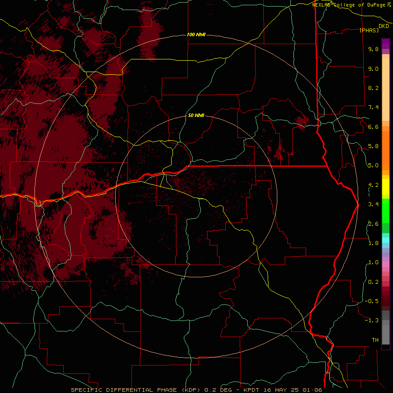Click the 1.0 scale value
Image resolution: width=393 pixels, height=393 pixels.
tap(373, 262)
